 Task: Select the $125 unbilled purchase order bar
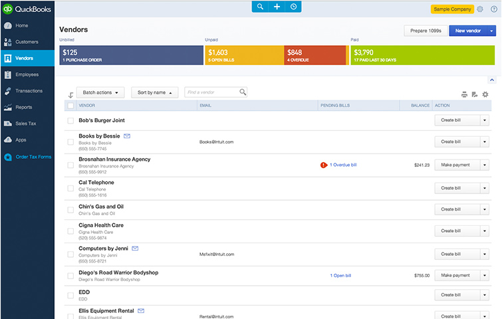(131, 55)
